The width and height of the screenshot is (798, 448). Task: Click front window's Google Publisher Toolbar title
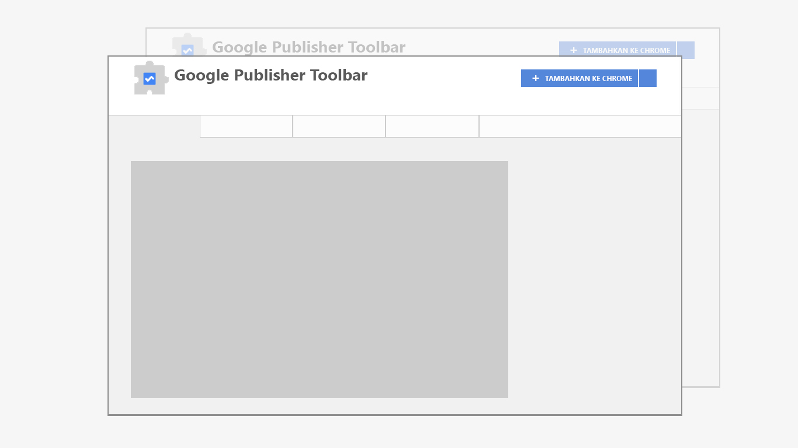(x=271, y=75)
